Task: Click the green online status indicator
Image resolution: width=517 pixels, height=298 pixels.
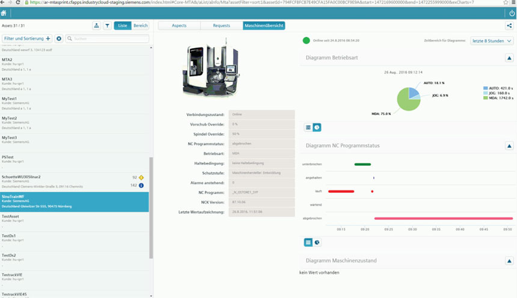Action: [307, 40]
